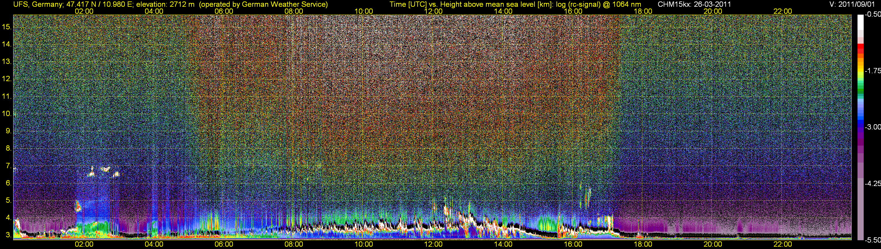Click the '13.' height axis label
The width and height of the screenshot is (881, 249).
click(x=7, y=62)
